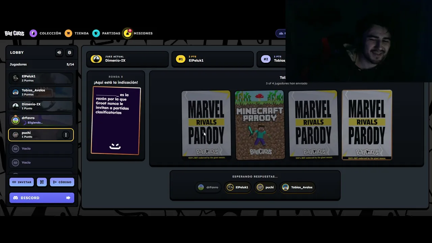This screenshot has height=243, width=432.
Task: Click ElPeluk1's avatar in the Jugadores list
Action: tap(16, 78)
